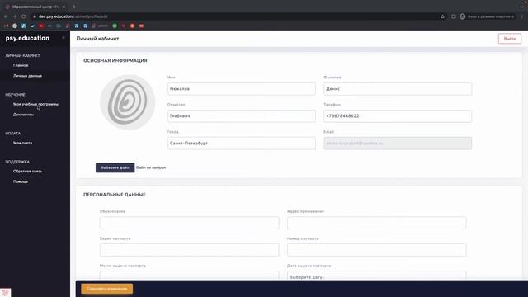Open the Chrome three-dot menu
This screenshot has width=528, height=297.
click(x=522, y=16)
